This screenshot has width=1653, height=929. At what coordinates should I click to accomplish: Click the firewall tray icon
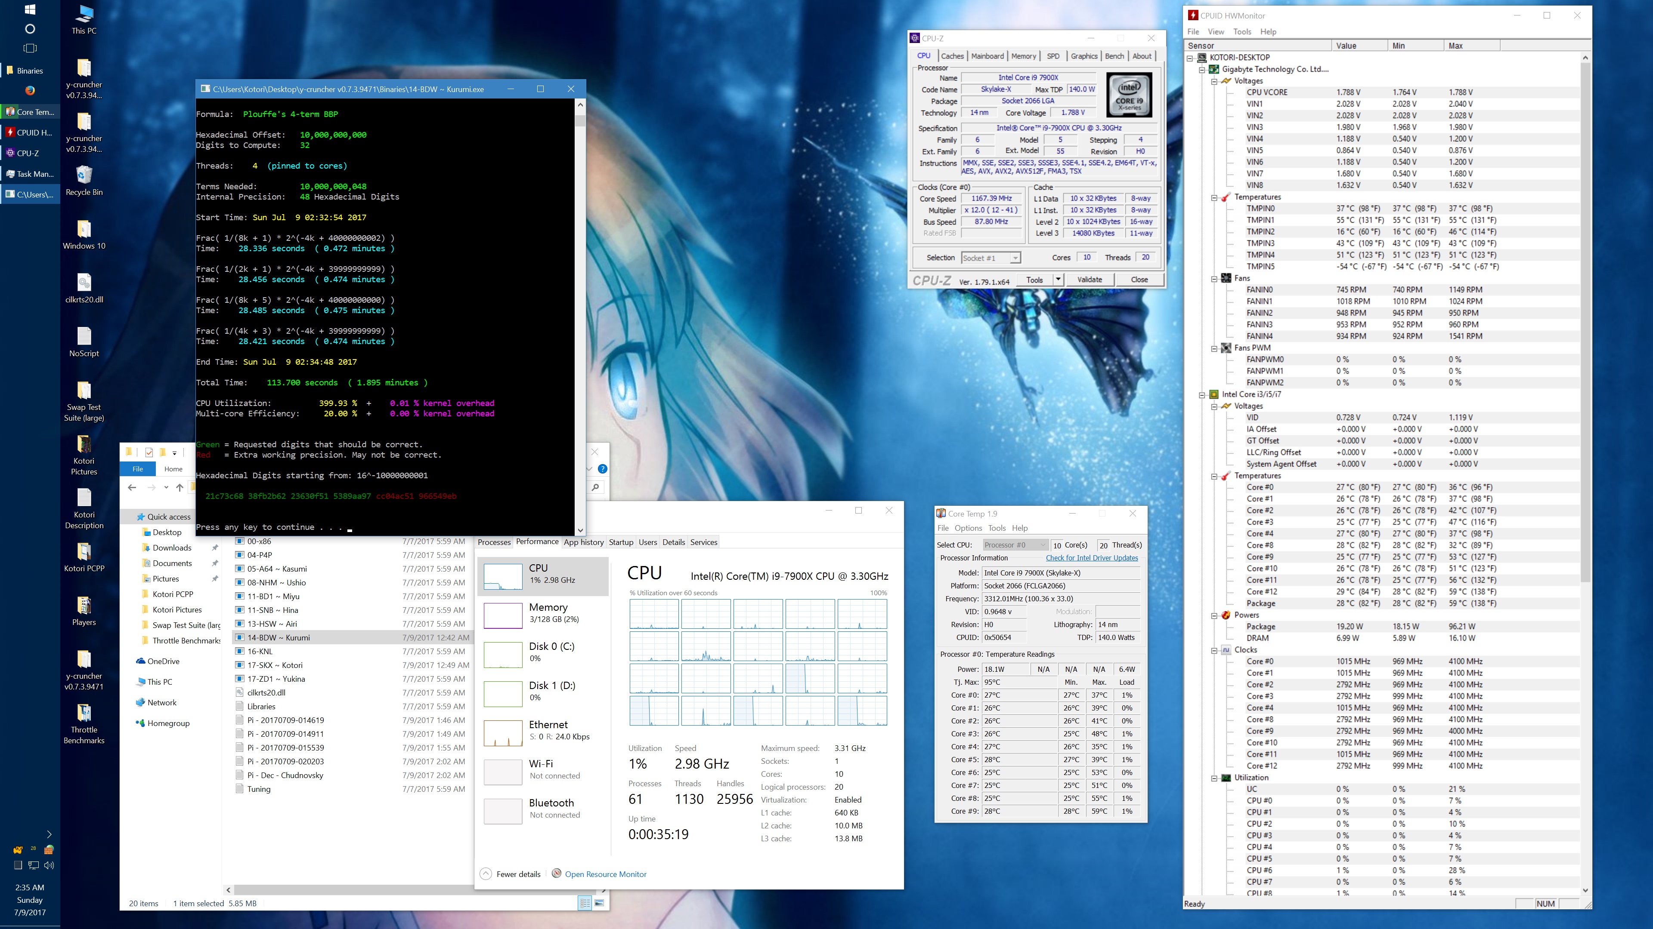pyautogui.click(x=49, y=849)
